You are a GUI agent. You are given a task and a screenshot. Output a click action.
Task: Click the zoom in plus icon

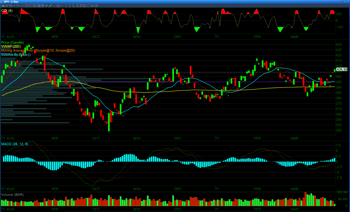tap(27, 6)
